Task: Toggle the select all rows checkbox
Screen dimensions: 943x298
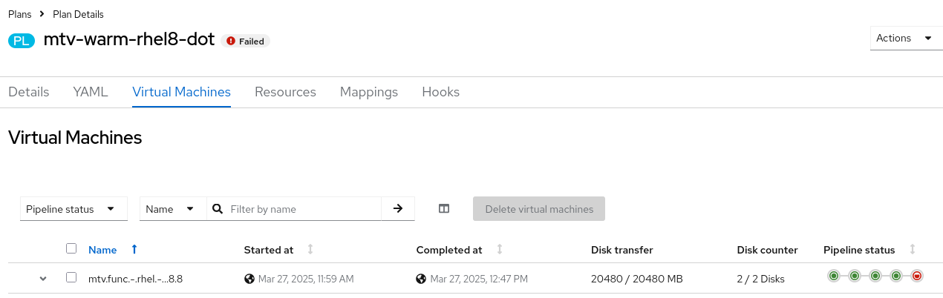Action: click(71, 249)
